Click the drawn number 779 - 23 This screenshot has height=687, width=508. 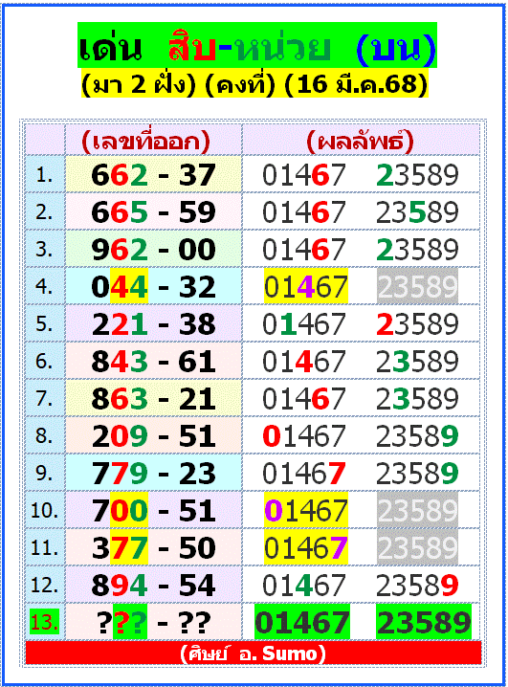[153, 474]
